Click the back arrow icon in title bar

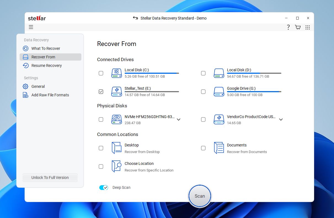coord(135,18)
